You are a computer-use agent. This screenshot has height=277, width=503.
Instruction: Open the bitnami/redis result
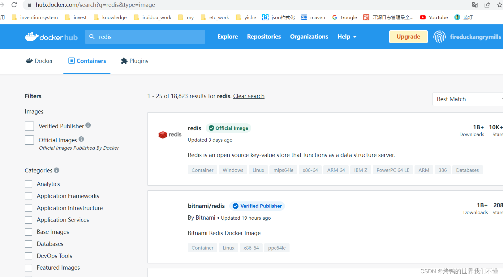click(206, 206)
